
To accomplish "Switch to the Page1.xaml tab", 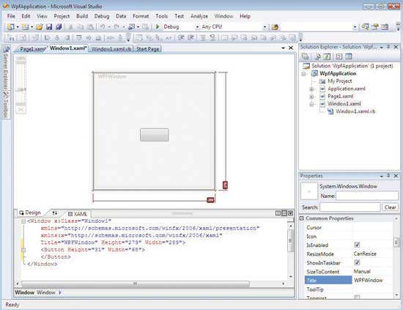I will pos(33,48).
